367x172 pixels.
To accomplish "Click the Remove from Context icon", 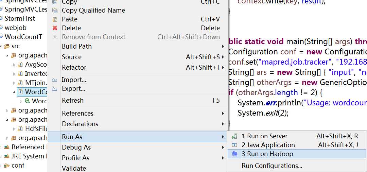I will pos(55,37).
